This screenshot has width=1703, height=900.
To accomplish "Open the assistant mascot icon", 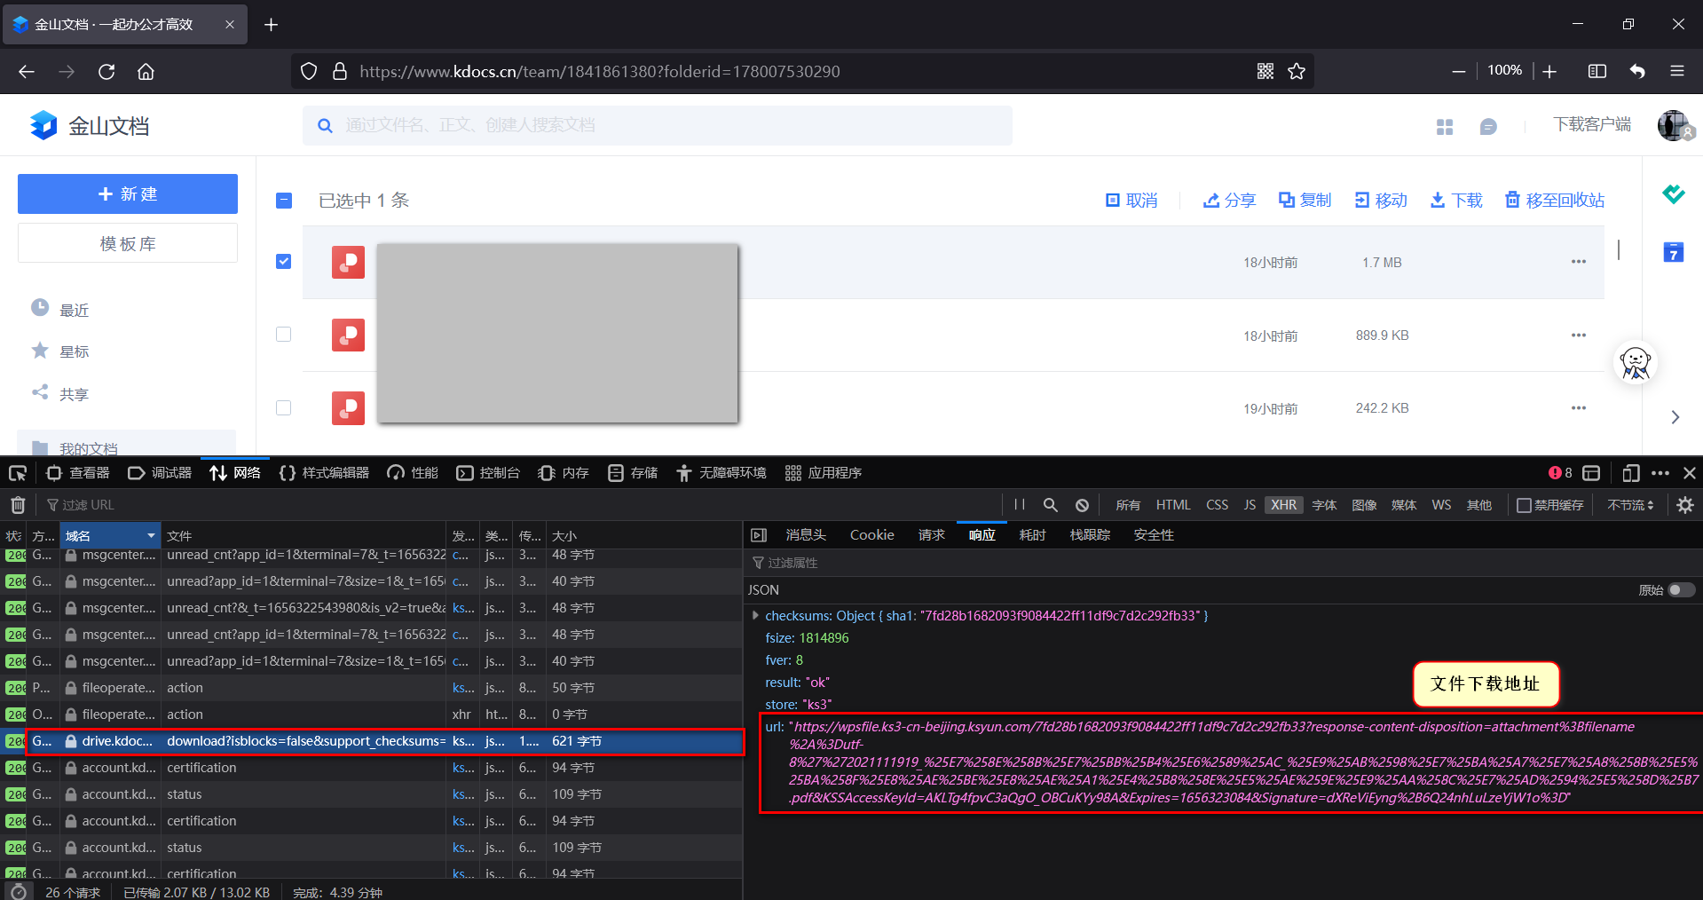I will (x=1636, y=363).
